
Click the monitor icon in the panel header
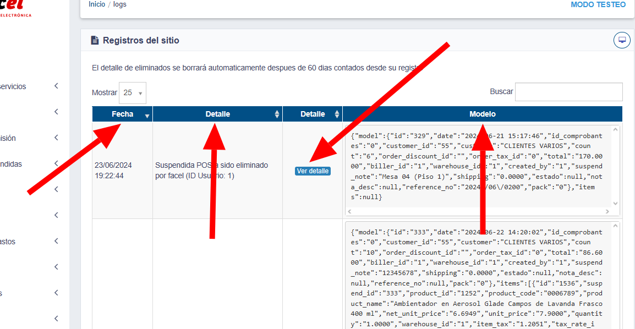(x=622, y=40)
